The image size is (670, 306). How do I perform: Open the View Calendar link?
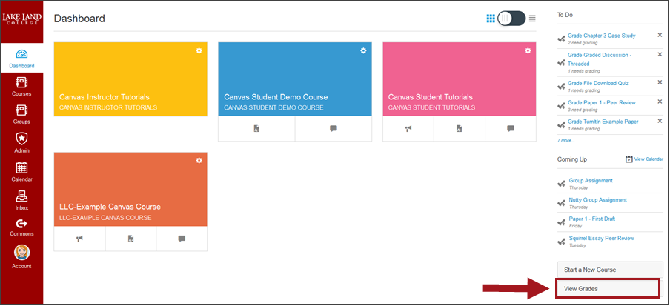click(644, 159)
